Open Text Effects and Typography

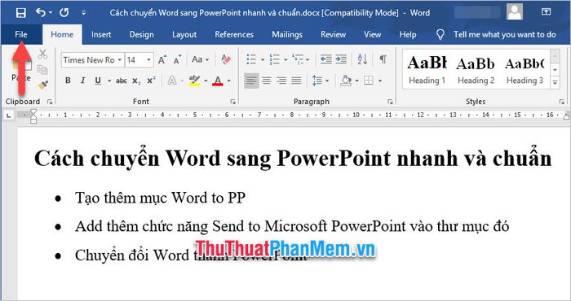tap(173, 81)
